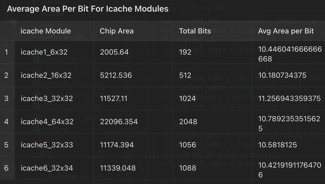This screenshot has height=184, width=325.
Task: Select the total bits value 1056
Action: tap(187, 145)
